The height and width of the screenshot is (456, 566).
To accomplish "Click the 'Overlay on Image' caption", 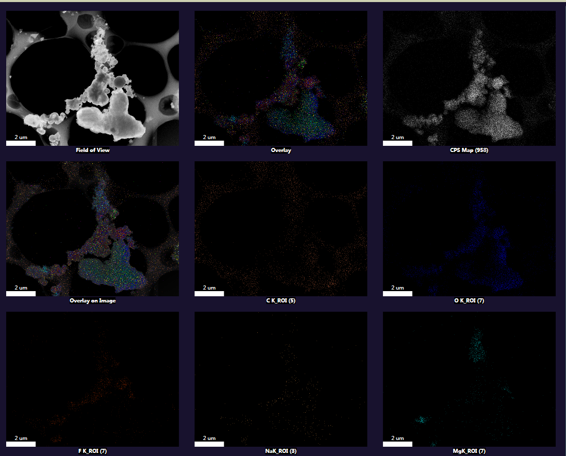I will tap(93, 300).
